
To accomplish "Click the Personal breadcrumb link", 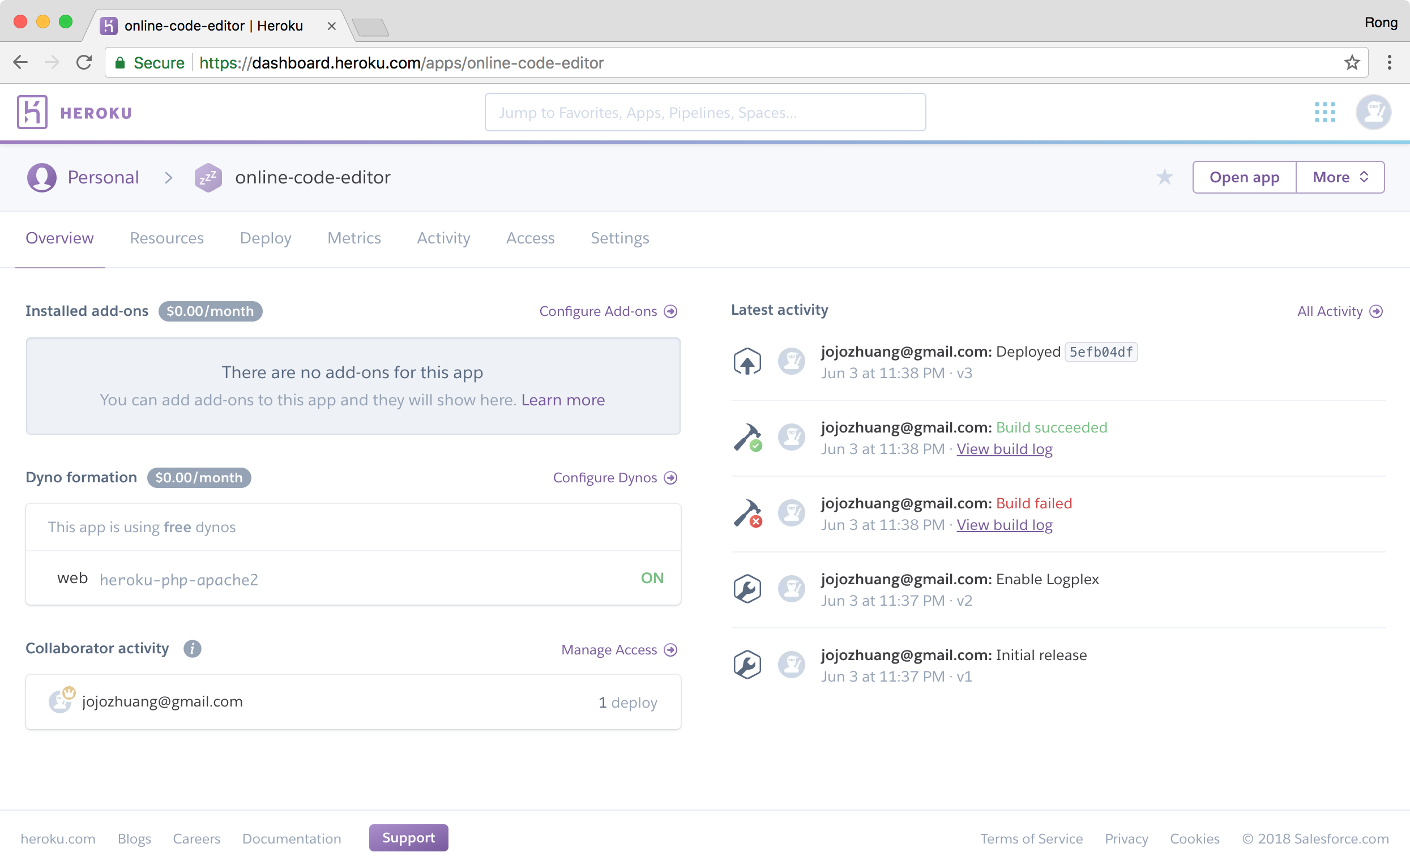I will point(103,177).
